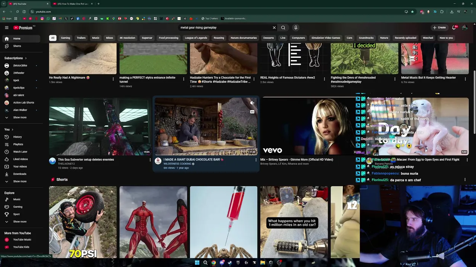Select the 4K resolution chip
The image size is (476, 267).
127,38
